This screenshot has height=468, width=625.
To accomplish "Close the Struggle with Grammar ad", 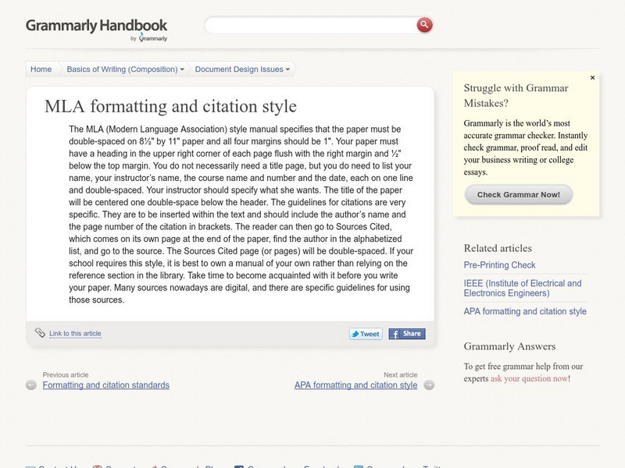I will (x=592, y=78).
